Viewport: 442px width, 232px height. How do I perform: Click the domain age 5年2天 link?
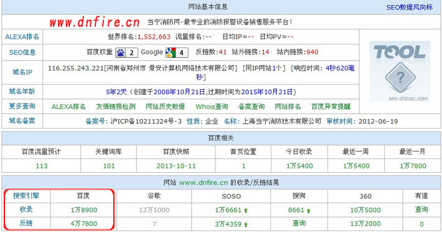point(116,92)
